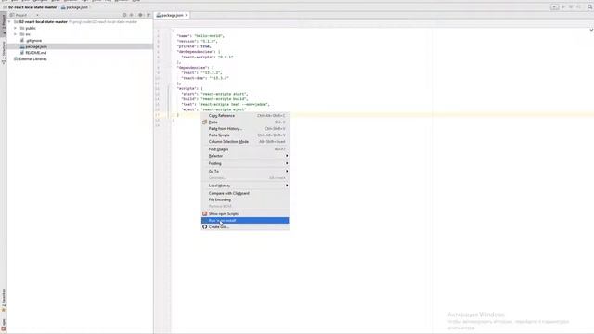
Task: Choose Paste from context menu
Action: [x=245, y=122]
